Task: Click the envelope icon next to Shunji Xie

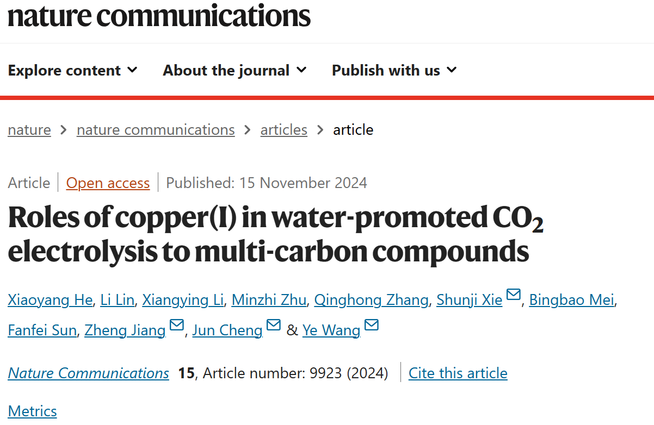Action: click(x=513, y=295)
